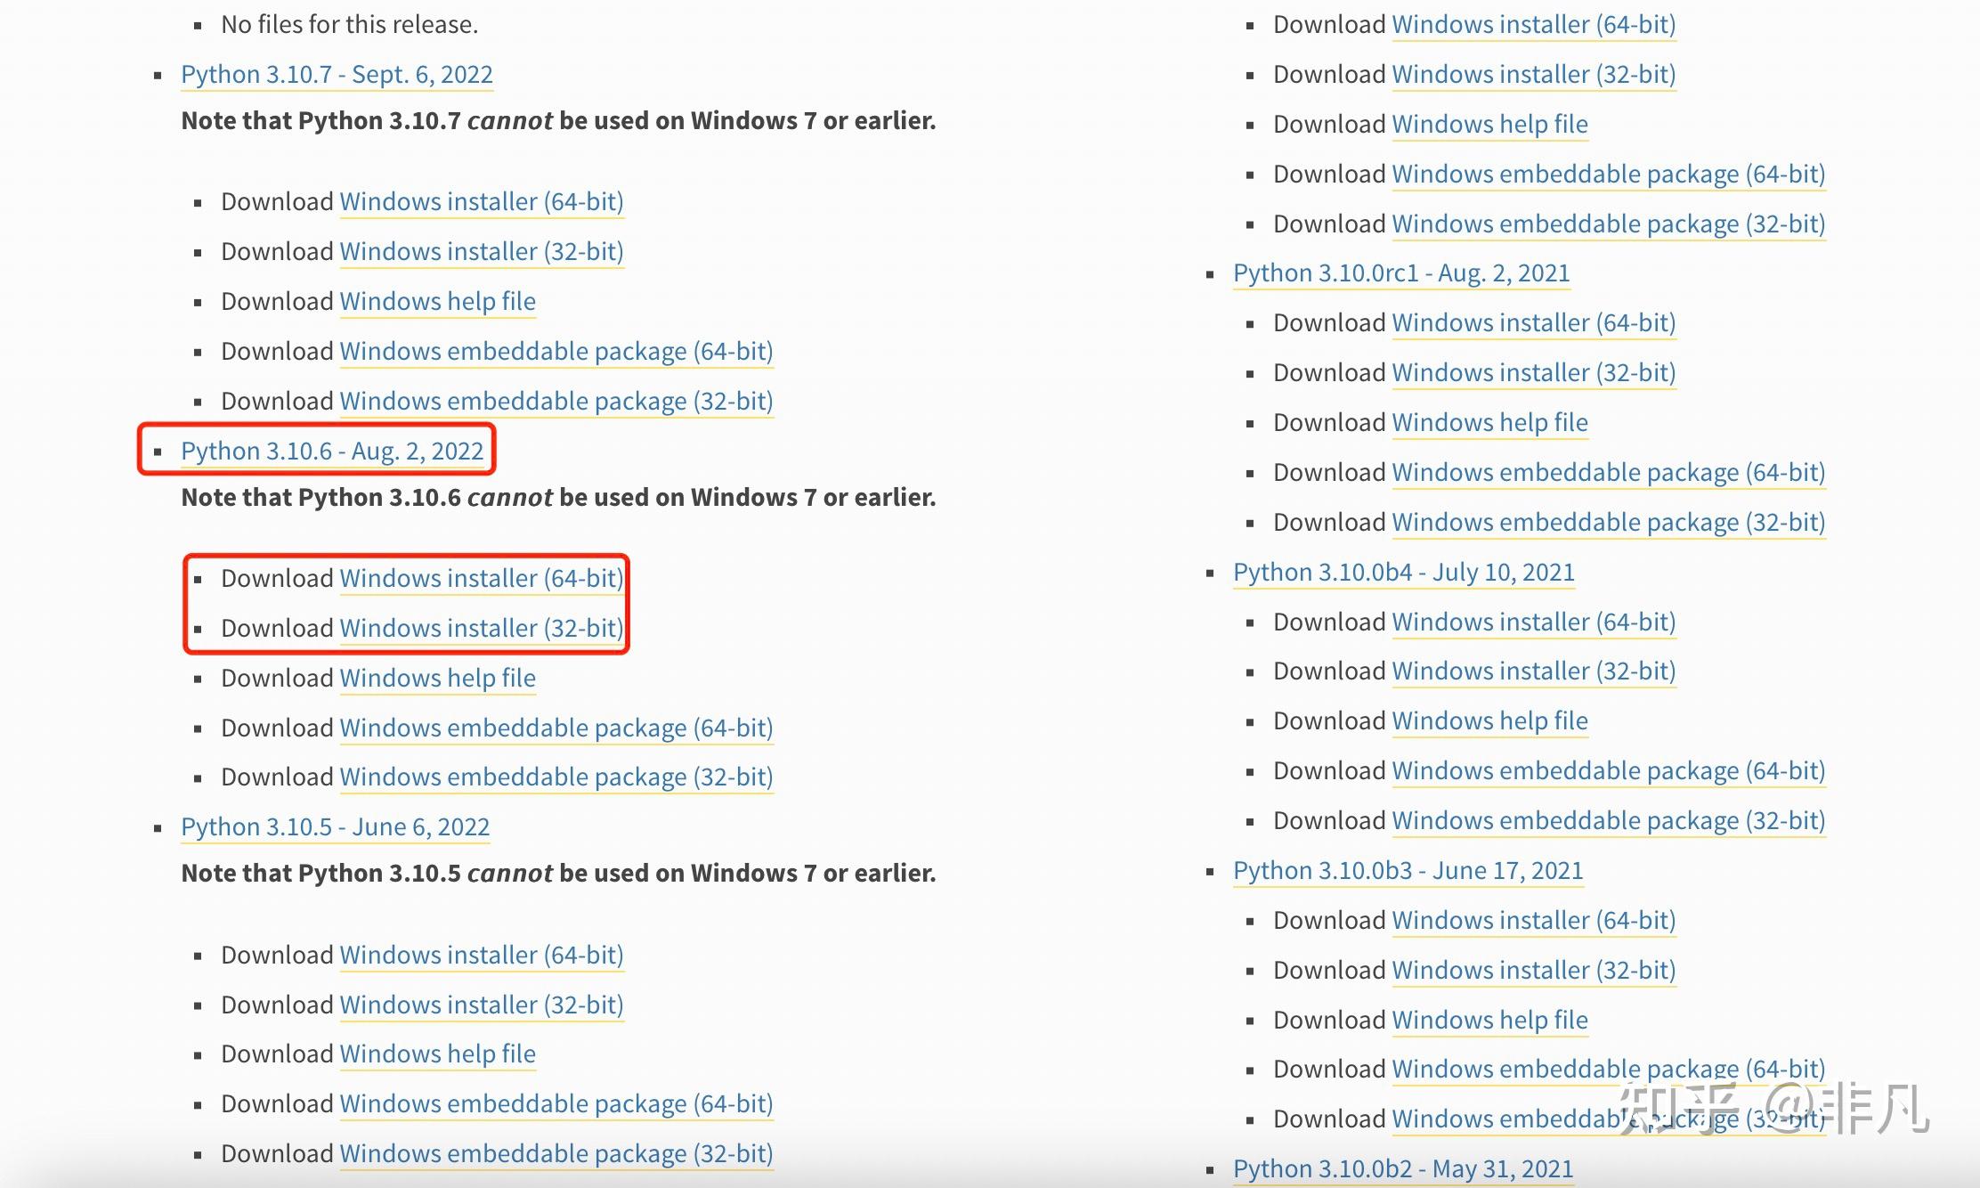Download the 64-bit Windows installer for Python 3.10.6
This screenshot has width=1980, height=1188.
click(481, 579)
